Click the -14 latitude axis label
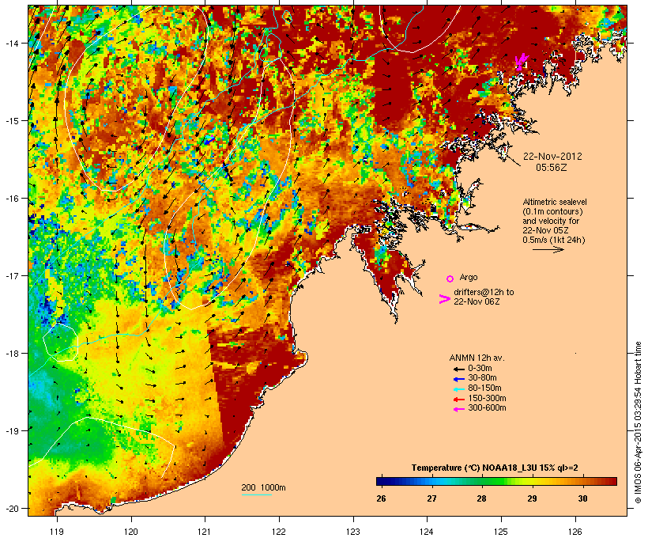The height and width of the screenshot is (538, 648). coord(11,43)
